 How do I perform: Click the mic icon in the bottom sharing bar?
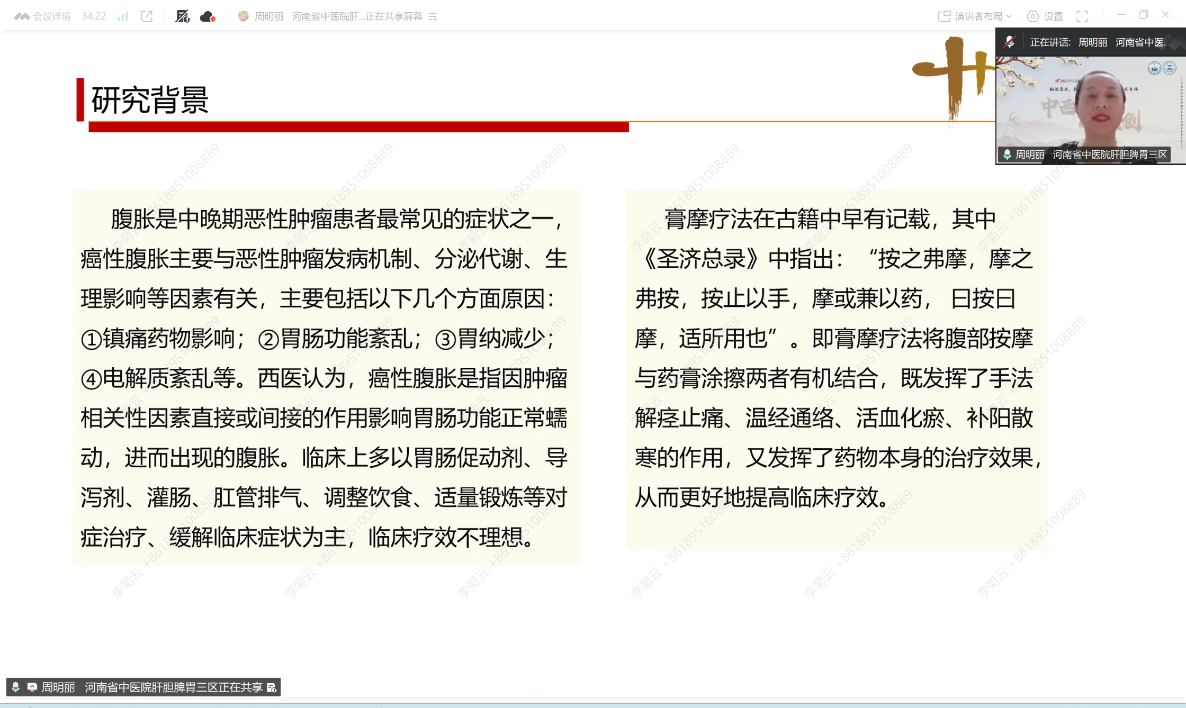(x=15, y=687)
